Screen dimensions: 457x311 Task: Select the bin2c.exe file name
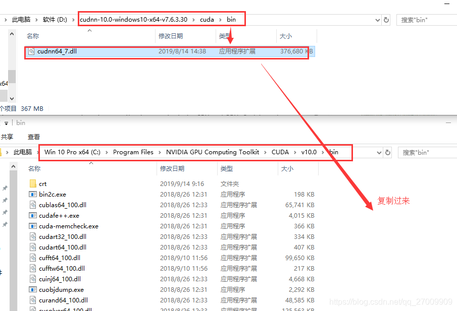coord(53,195)
